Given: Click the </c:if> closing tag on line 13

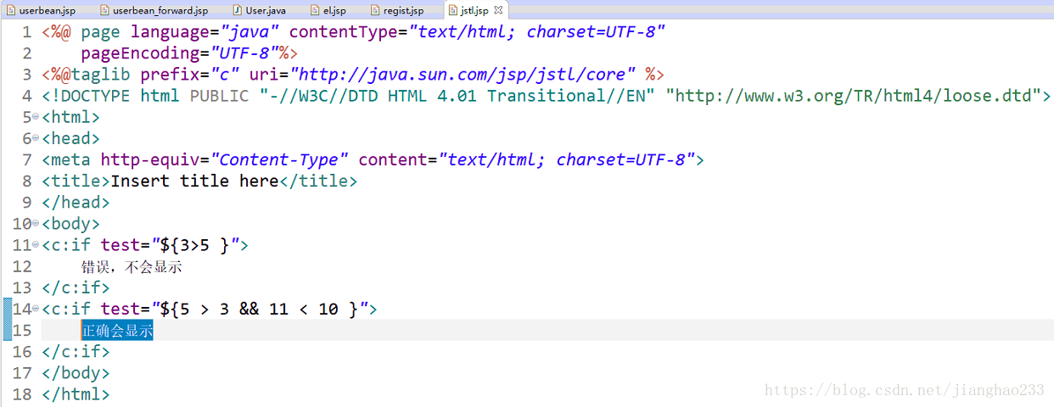Looking at the screenshot, I should tap(76, 288).
